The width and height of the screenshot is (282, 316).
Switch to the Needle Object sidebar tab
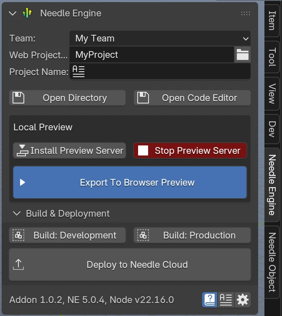272,262
